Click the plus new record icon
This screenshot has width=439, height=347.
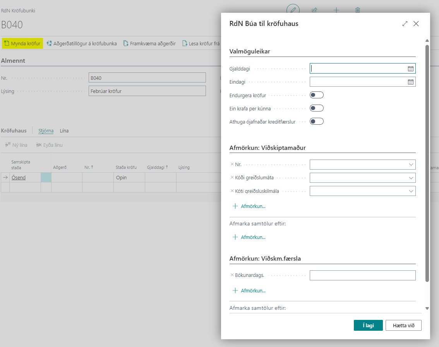[x=336, y=10]
